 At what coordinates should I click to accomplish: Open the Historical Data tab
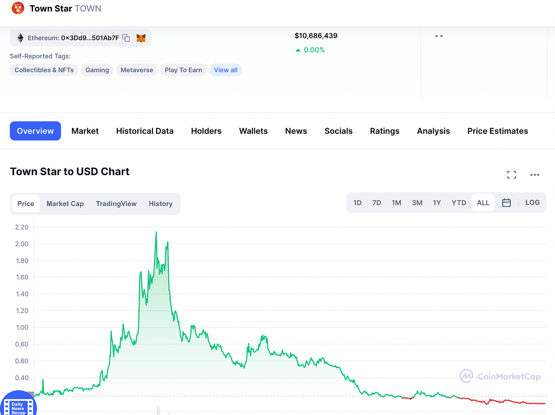point(145,131)
